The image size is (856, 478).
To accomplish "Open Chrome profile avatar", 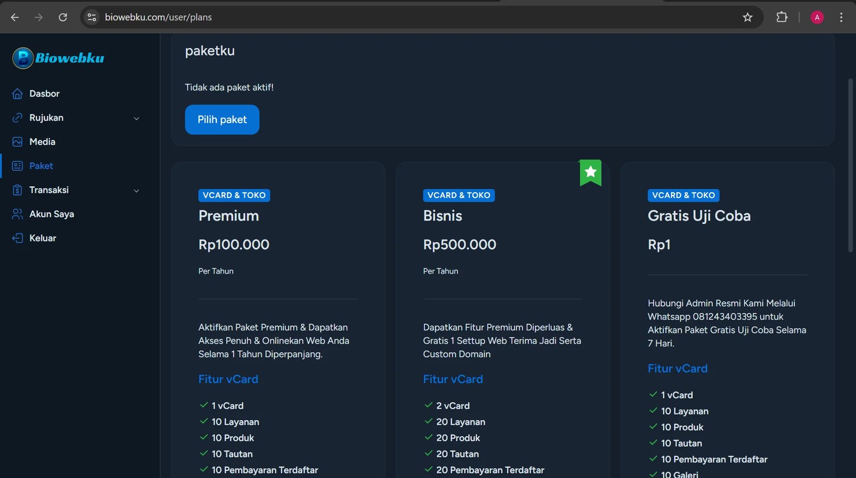I will coord(817,17).
